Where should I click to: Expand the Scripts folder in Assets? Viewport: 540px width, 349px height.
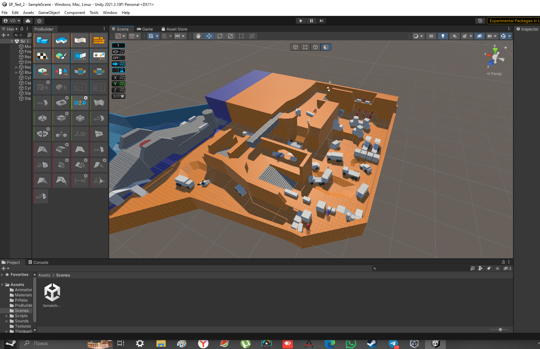click(7, 316)
